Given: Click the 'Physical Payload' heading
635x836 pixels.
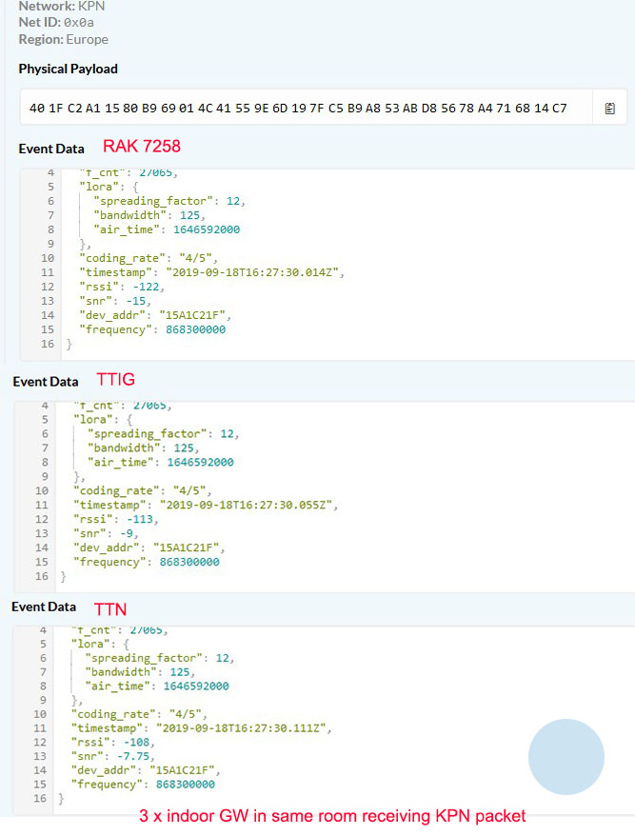Looking at the screenshot, I should (69, 69).
